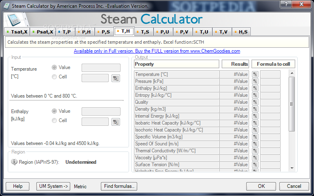Click formula cell field for Temperature row
Screen dimensions: 314x196
coord(270,74)
